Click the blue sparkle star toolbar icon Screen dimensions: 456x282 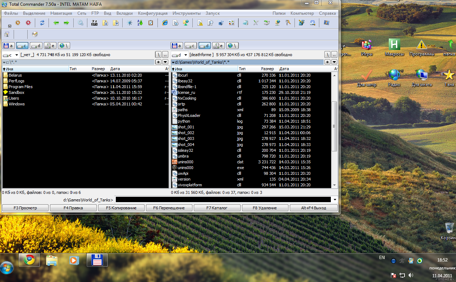[x=130, y=23]
